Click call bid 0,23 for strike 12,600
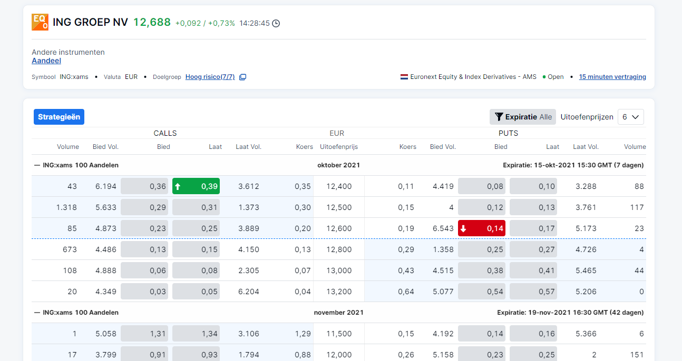682x361 pixels. tap(144, 228)
